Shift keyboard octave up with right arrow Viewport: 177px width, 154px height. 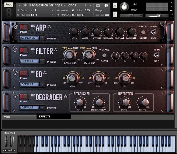tap(14, 151)
